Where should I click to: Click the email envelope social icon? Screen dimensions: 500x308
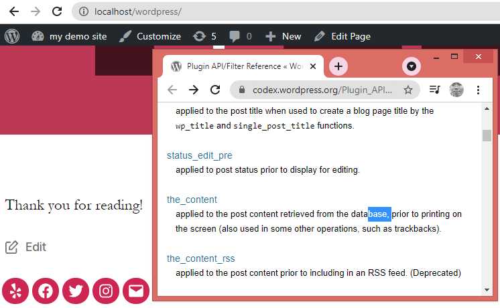136,291
